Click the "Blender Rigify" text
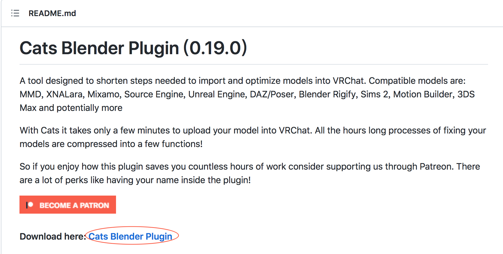 327,94
